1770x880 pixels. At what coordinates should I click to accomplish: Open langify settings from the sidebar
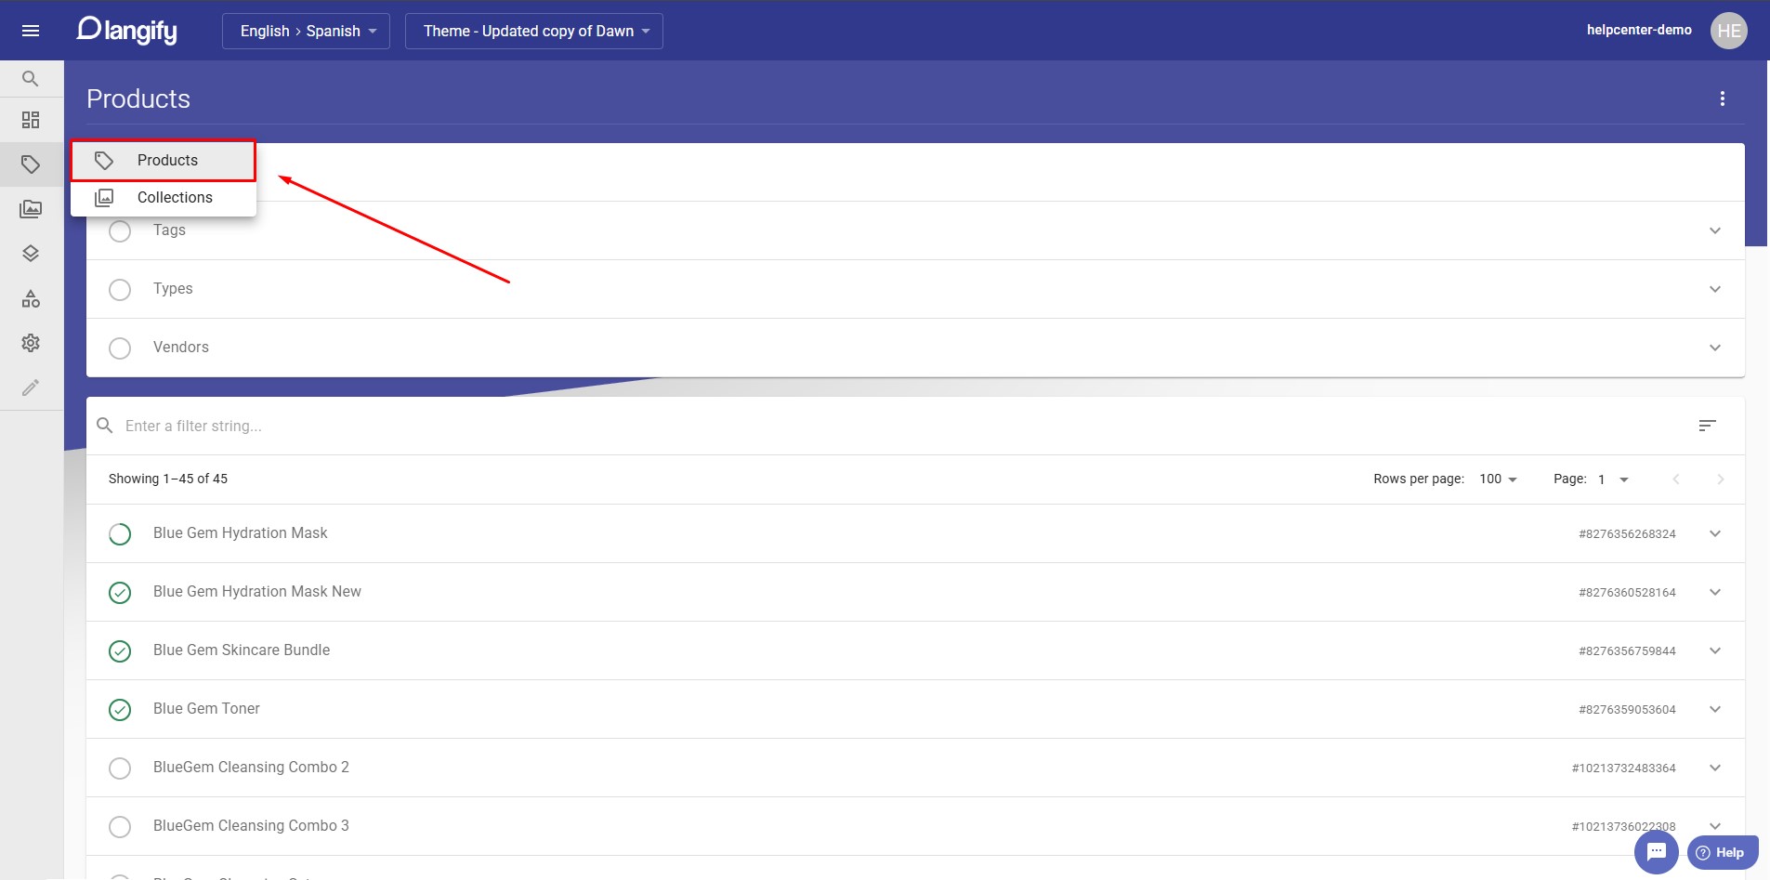coord(31,343)
